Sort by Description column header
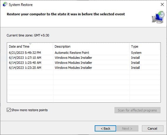167x135 pixels. pos(91,46)
